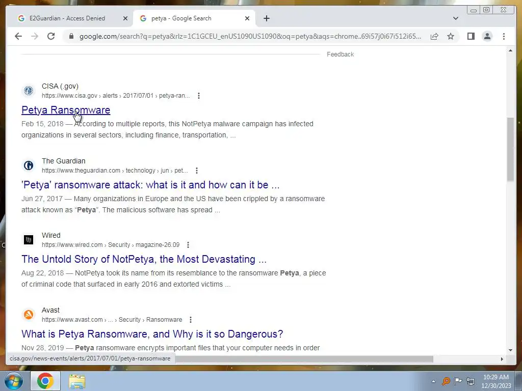Close the E2Guardian Access Denied tab
The height and width of the screenshot is (391, 522).
[125, 18]
